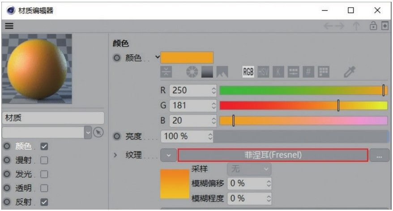This screenshot has height=211, width=393.
Task: Enable the 发光 channel checkbox
Action: pos(44,174)
